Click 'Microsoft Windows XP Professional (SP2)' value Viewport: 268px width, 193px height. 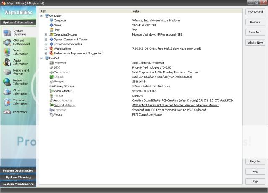[x=158, y=34]
